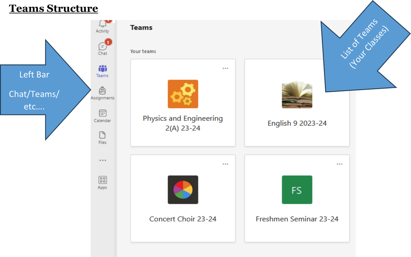Click the color wheel choir icon
This screenshot has width=411, height=257.
pos(183,190)
